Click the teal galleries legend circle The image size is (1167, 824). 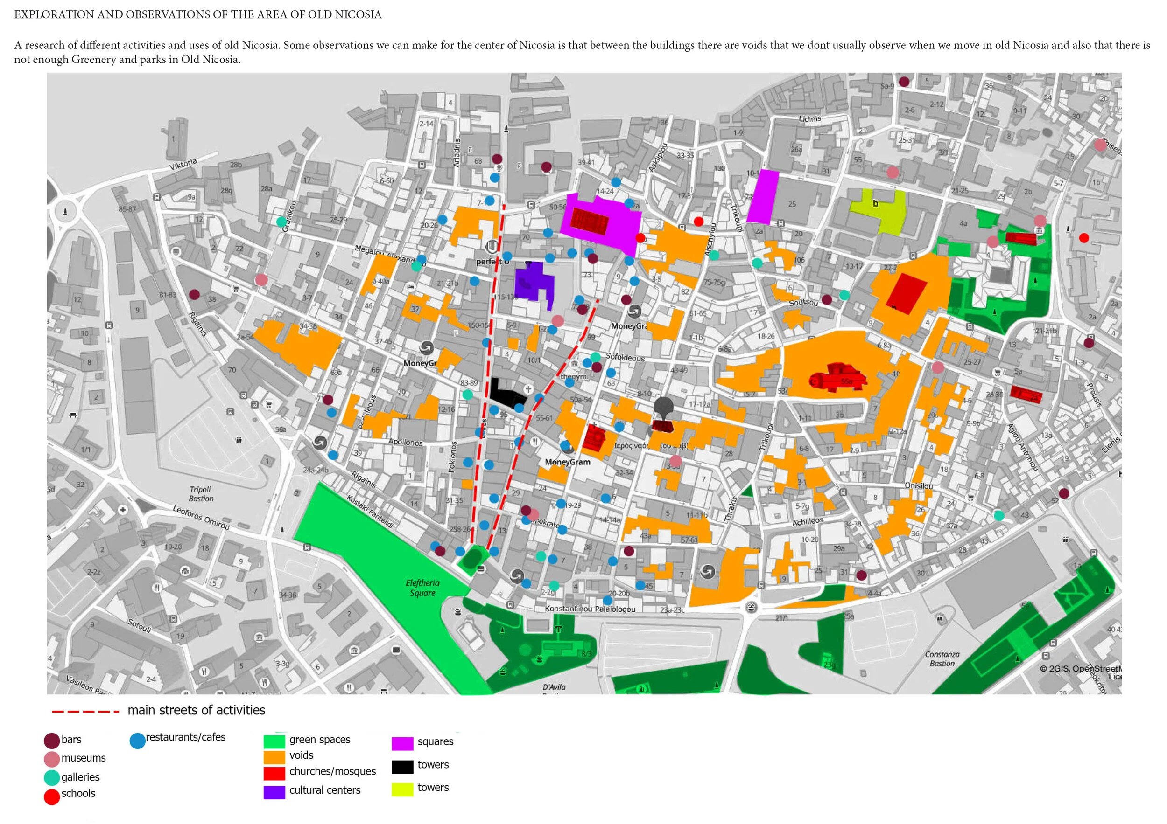coord(52,777)
